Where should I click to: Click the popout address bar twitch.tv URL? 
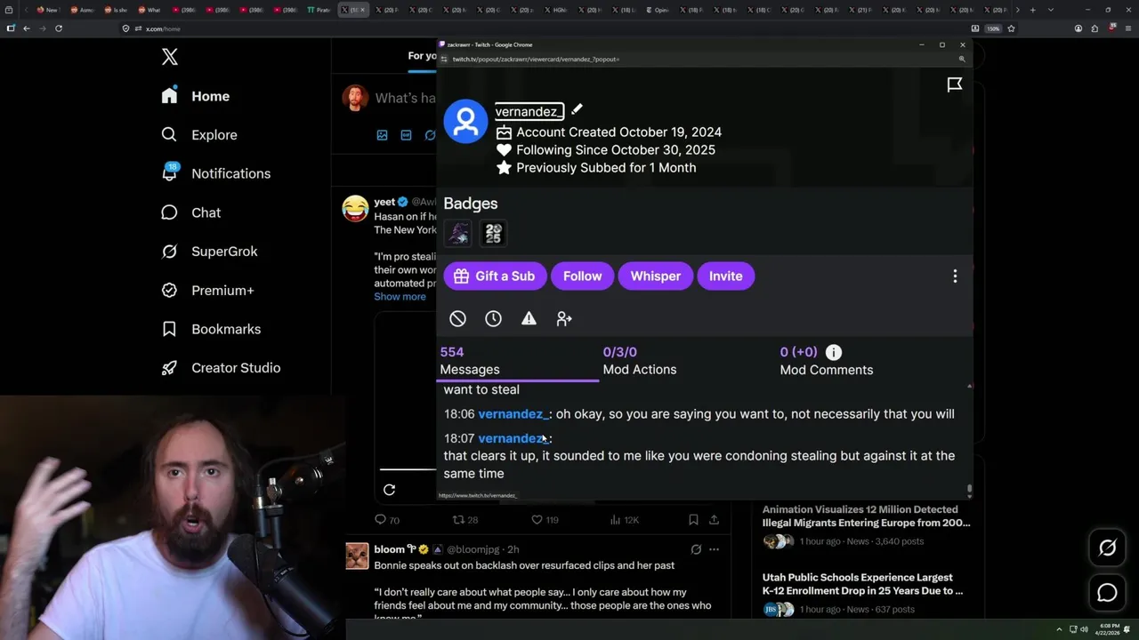(536, 60)
